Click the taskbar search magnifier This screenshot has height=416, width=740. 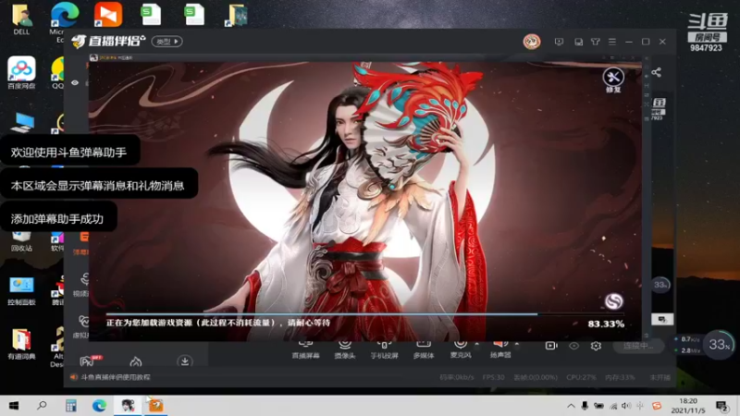click(42, 406)
